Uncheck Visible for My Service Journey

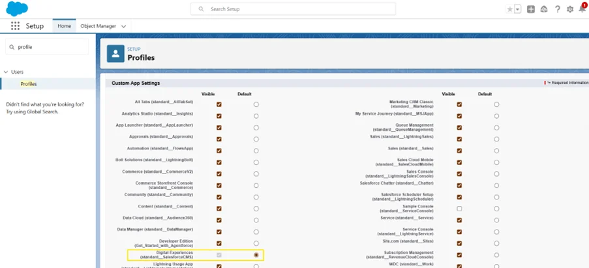(x=459, y=116)
